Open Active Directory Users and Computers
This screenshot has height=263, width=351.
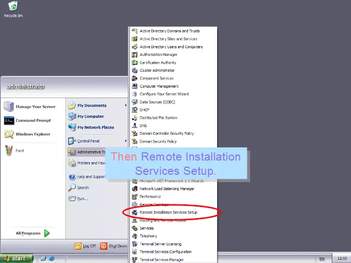pyautogui.click(x=171, y=47)
